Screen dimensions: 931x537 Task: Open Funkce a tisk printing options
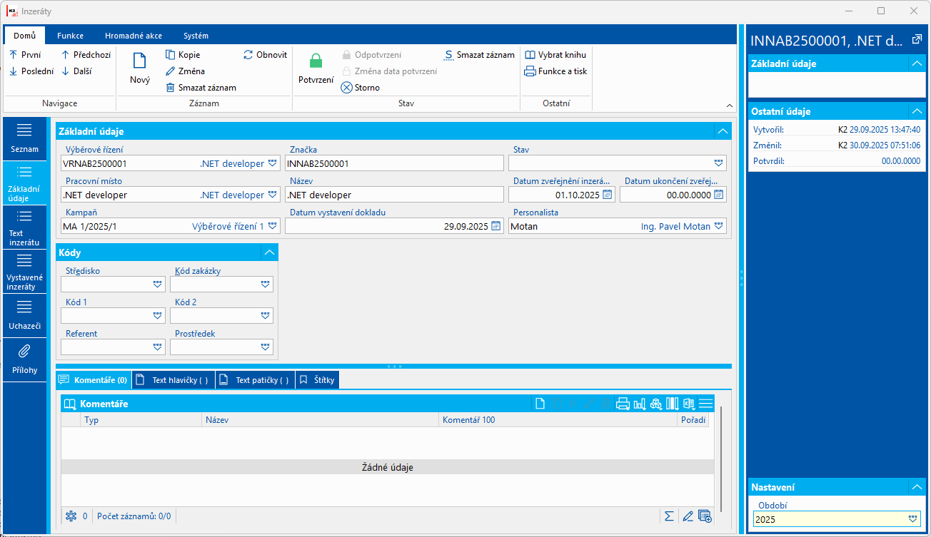tap(555, 71)
